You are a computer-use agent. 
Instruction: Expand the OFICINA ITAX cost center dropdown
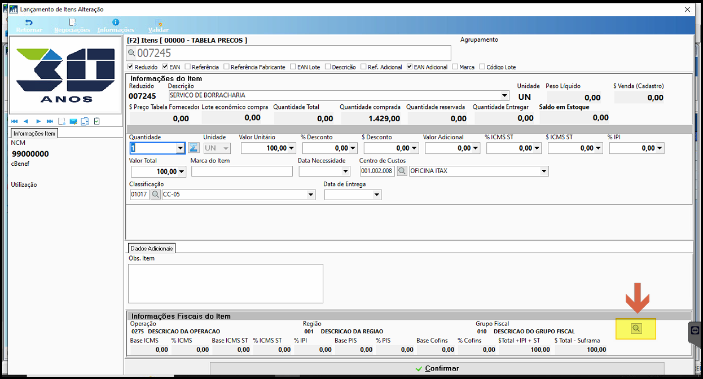tap(544, 171)
